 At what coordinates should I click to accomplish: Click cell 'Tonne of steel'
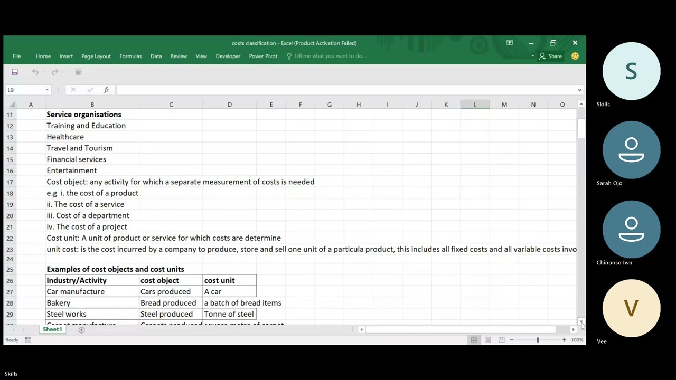coord(229,314)
